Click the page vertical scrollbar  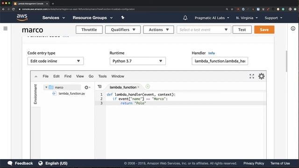(286, 61)
